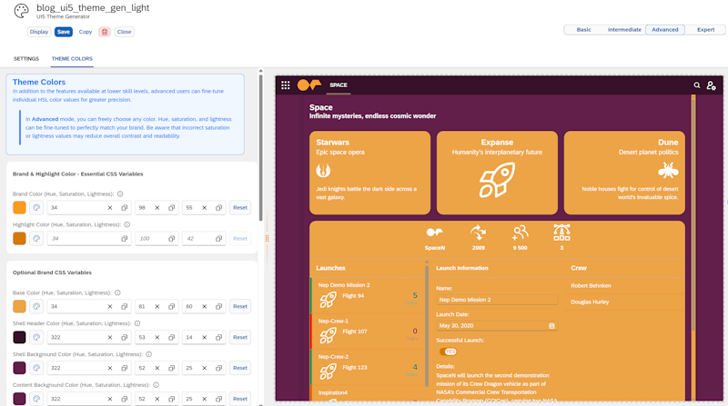
Task: Switch to Theme Colors tab
Action: point(72,59)
